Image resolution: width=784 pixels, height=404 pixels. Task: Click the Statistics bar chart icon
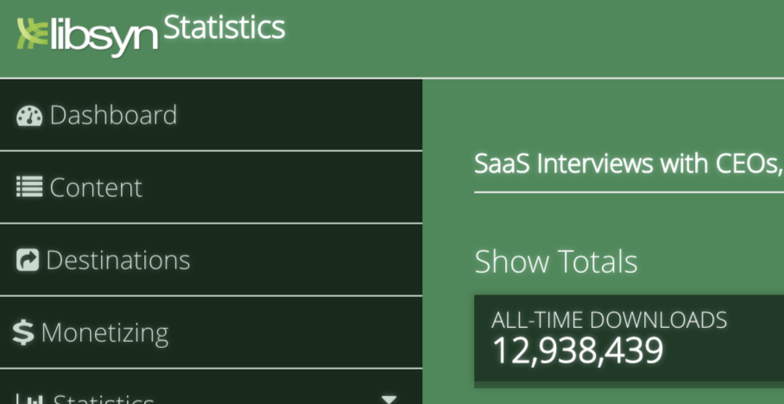pos(30,399)
